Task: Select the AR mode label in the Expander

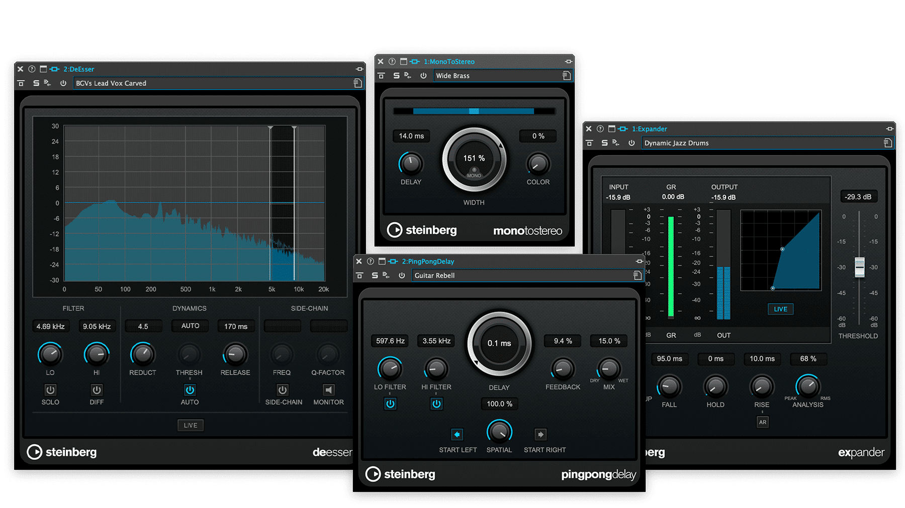Action: (x=762, y=422)
